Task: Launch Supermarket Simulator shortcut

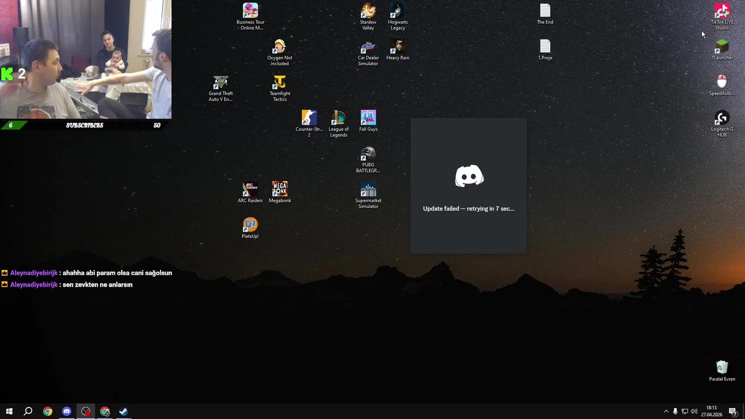Action: pyautogui.click(x=368, y=195)
